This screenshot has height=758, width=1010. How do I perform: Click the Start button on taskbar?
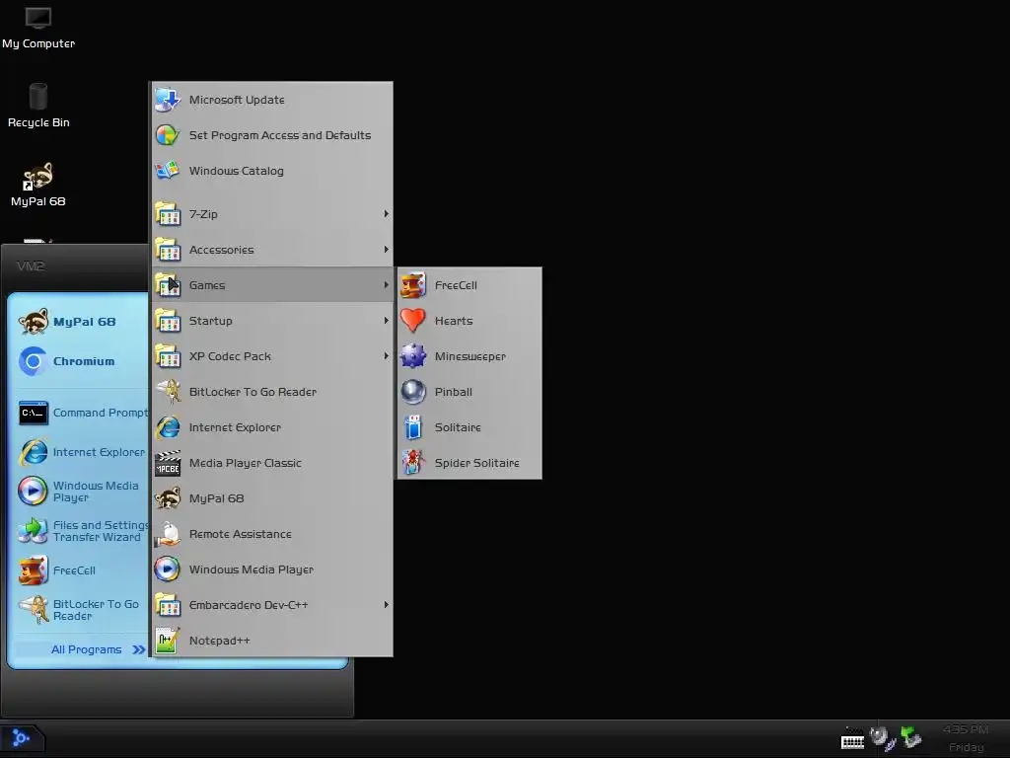[22, 738]
